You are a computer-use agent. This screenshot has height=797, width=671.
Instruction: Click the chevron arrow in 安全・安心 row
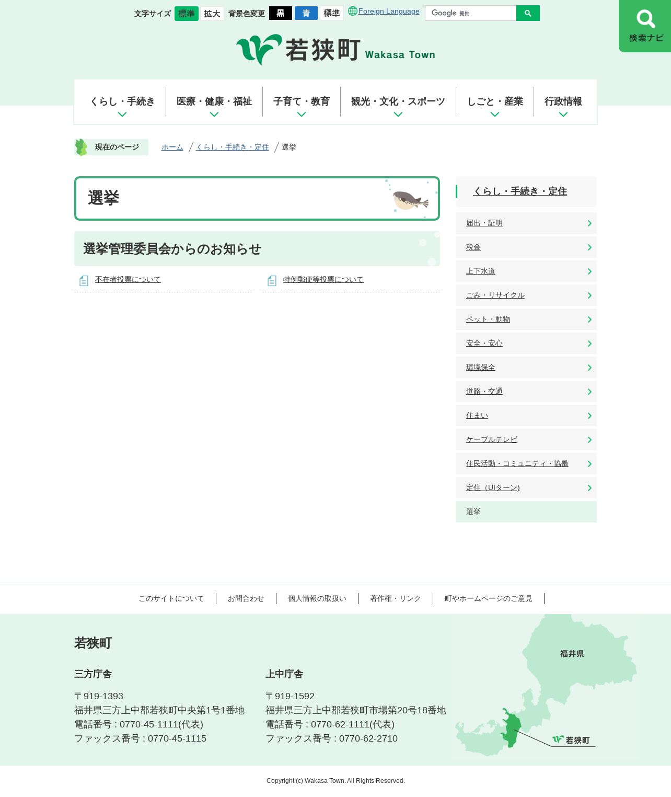(589, 344)
